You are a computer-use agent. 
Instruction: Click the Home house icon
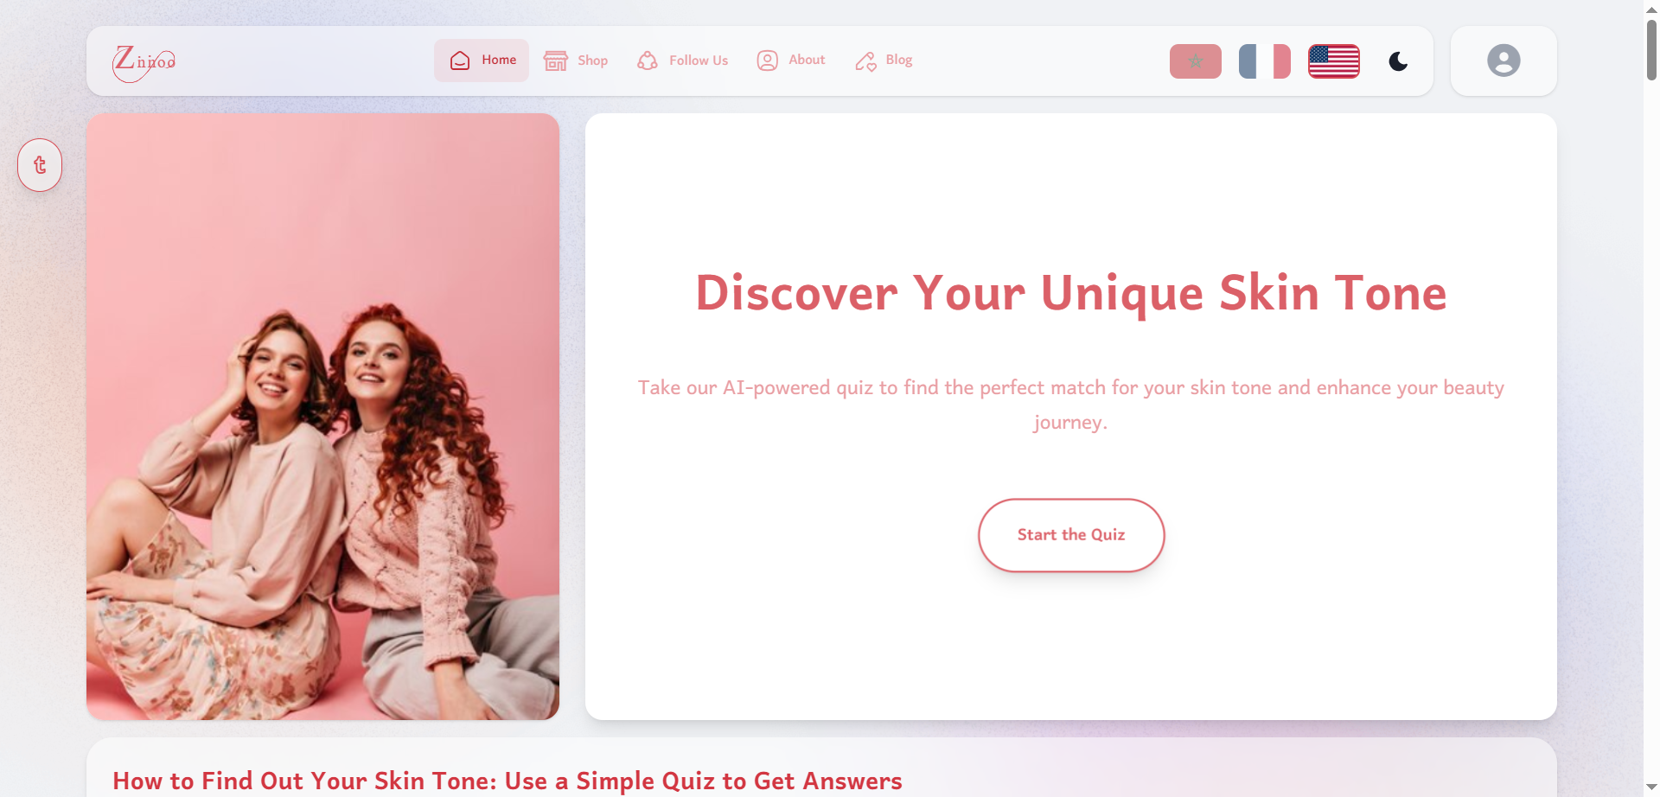pyautogui.click(x=460, y=61)
